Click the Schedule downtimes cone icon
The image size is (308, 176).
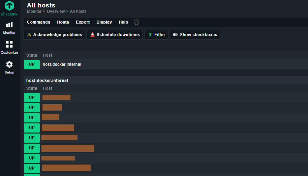93,35
